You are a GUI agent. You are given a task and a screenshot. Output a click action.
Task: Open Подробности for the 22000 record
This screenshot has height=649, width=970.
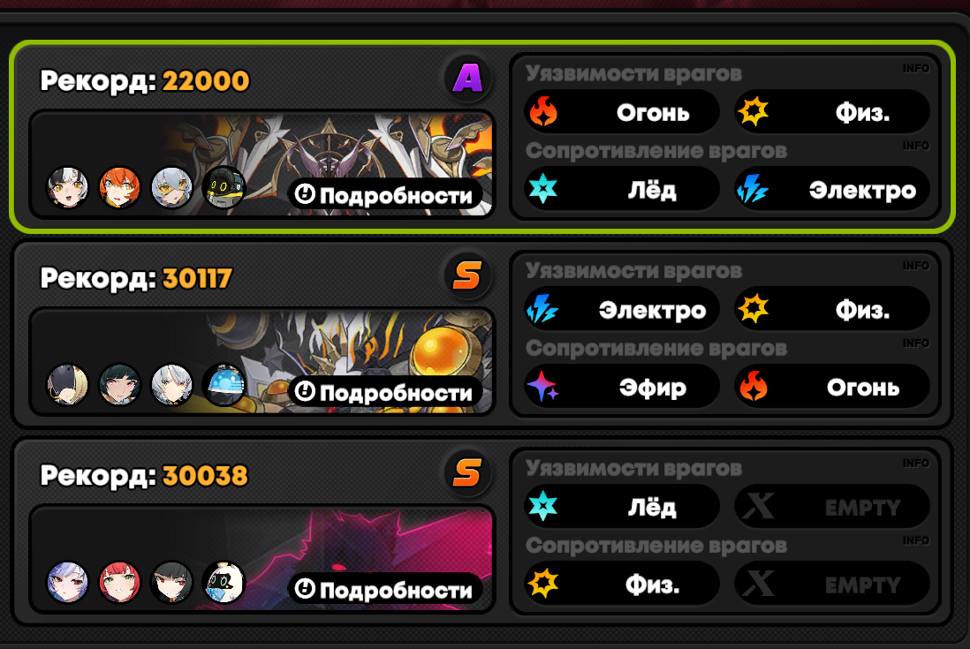click(x=385, y=194)
